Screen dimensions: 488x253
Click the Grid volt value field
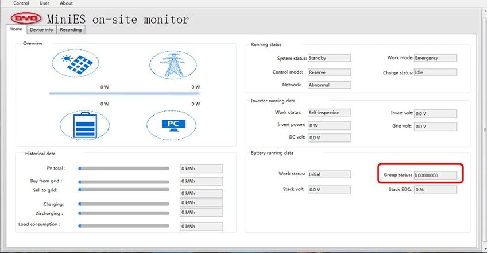coord(435,126)
